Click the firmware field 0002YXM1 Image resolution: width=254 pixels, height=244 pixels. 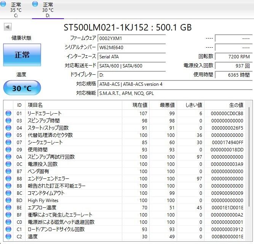point(131,39)
